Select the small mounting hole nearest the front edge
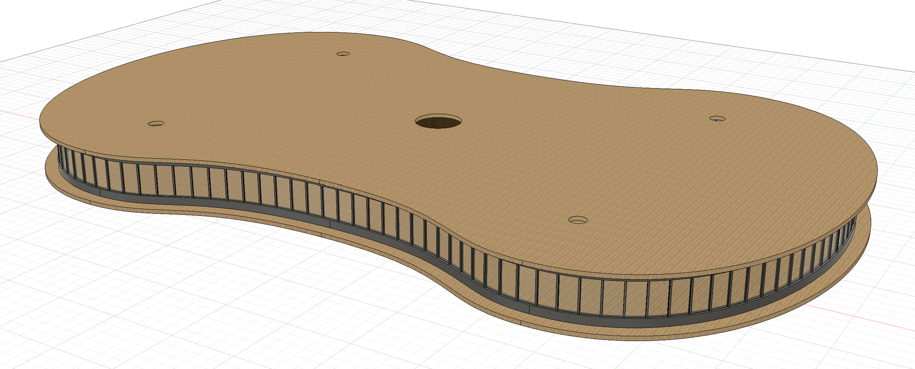This screenshot has height=369, width=915. 578,220
